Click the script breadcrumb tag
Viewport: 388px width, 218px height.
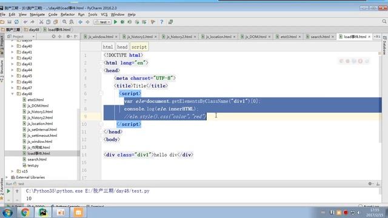coord(139,47)
